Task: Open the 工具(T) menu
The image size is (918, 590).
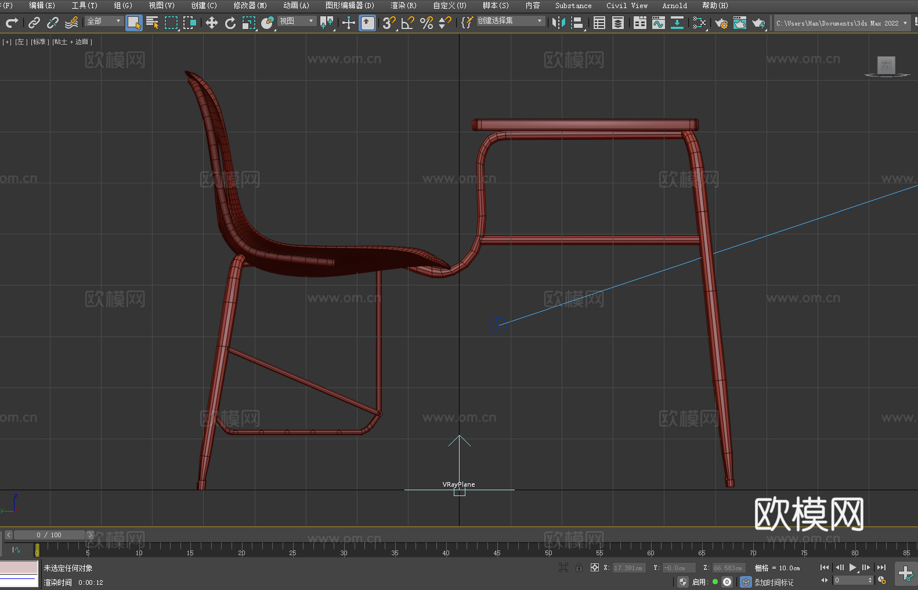Action: click(x=85, y=5)
